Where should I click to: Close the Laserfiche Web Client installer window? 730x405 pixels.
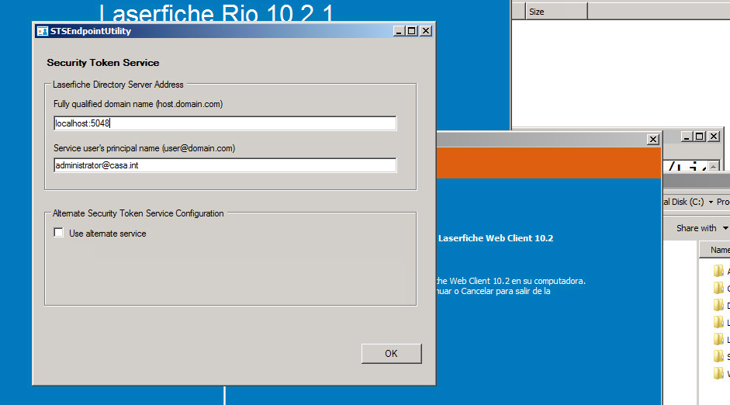(653, 139)
